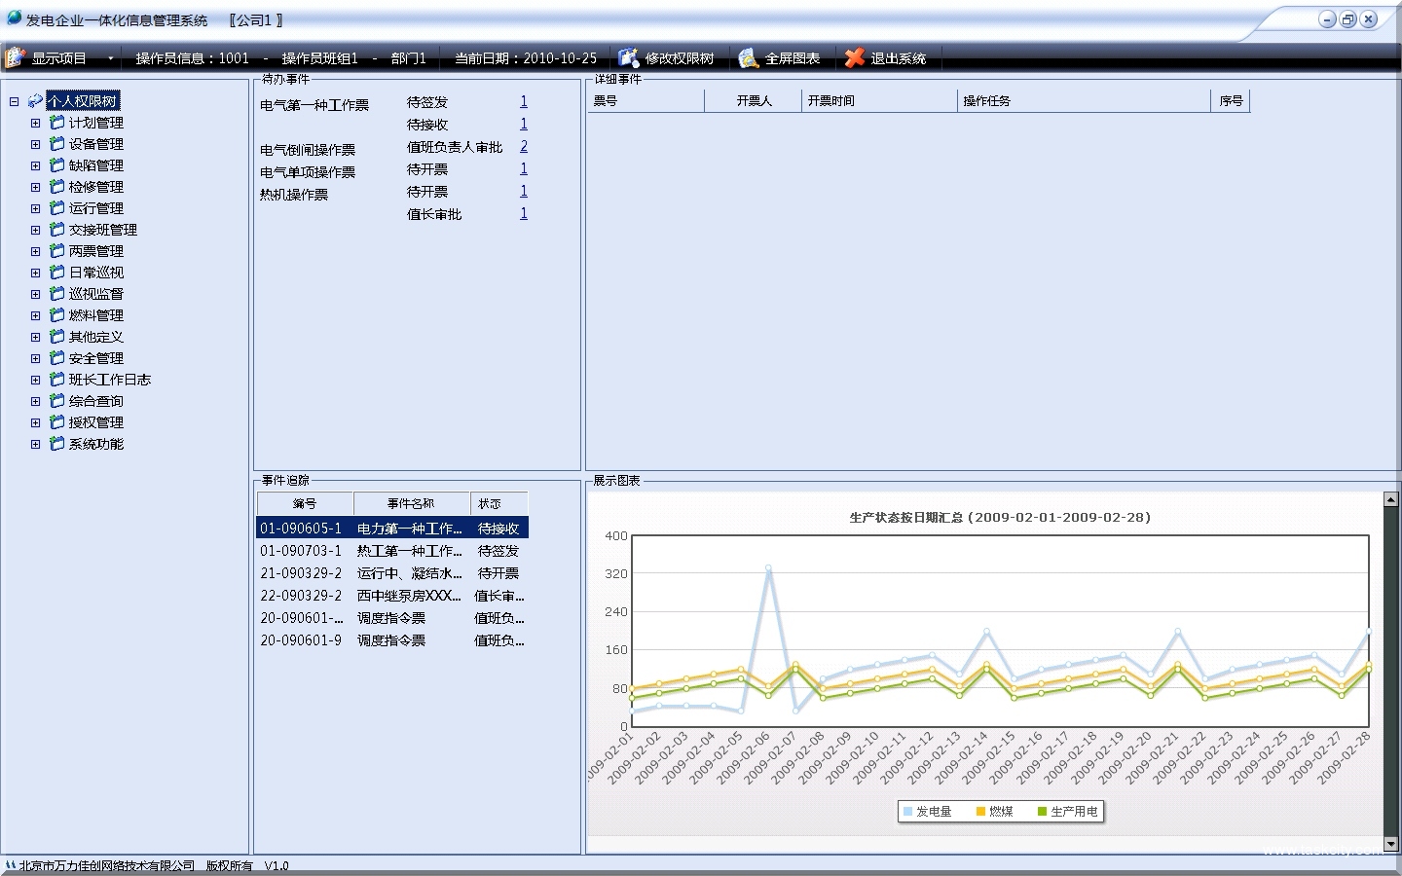Expand the 交接班管理 tree node
This screenshot has width=1402, height=876.
pyautogui.click(x=35, y=230)
